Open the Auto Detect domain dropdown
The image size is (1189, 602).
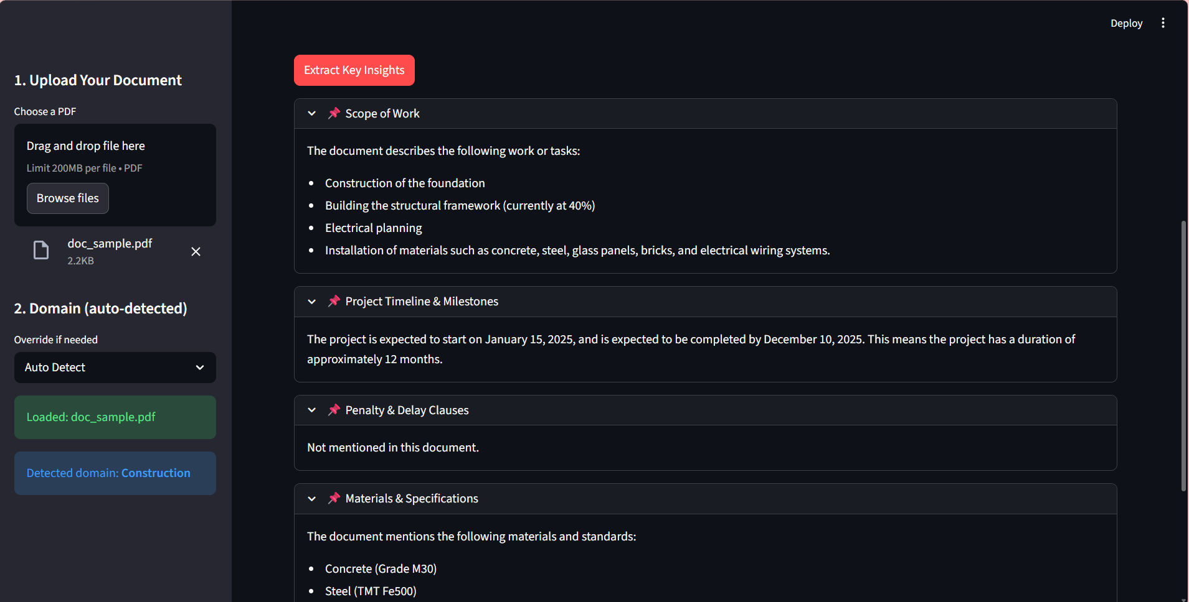point(115,368)
